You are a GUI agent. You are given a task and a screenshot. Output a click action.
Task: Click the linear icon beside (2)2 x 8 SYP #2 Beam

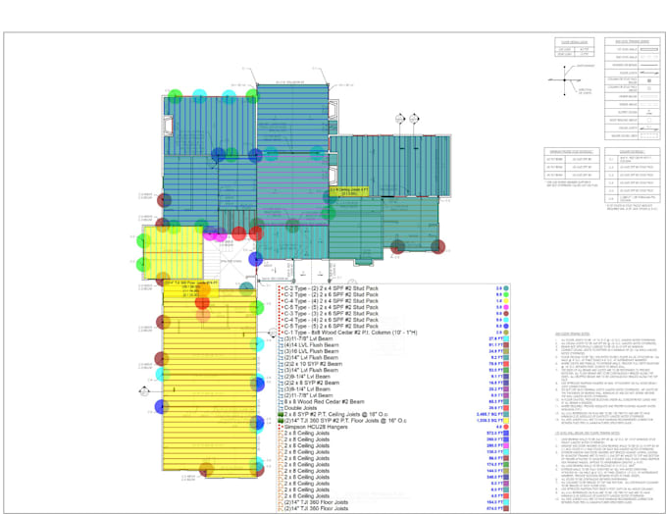[281, 383]
